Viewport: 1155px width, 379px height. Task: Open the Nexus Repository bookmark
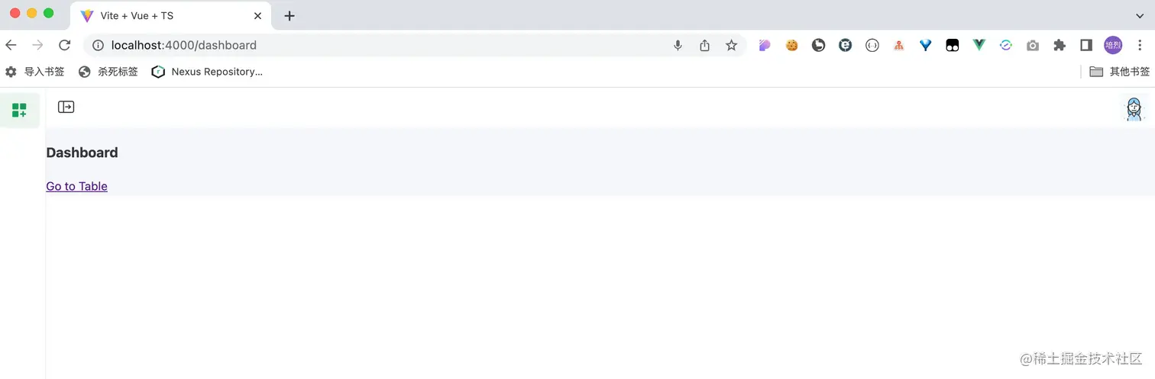pos(207,72)
